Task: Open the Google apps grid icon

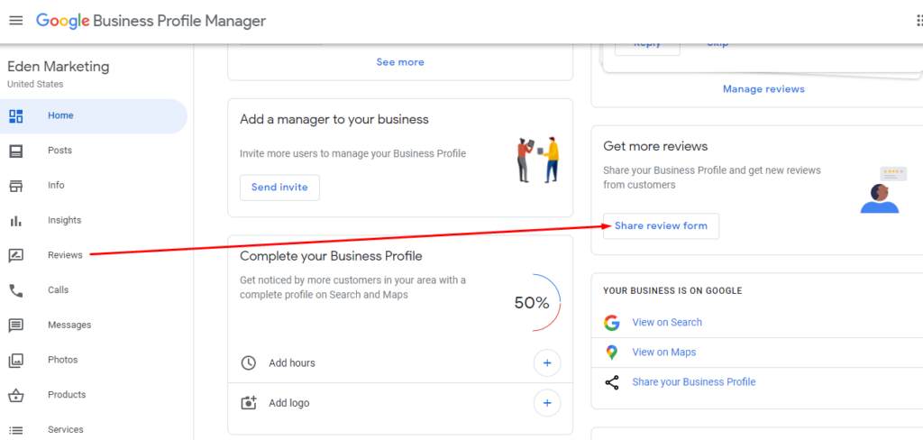Action: click(918, 21)
